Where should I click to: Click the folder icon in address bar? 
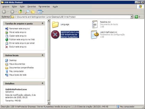[13, 17]
